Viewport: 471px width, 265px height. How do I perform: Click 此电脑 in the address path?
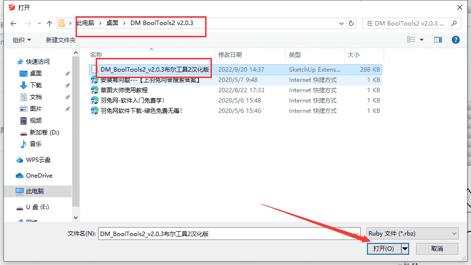(85, 23)
